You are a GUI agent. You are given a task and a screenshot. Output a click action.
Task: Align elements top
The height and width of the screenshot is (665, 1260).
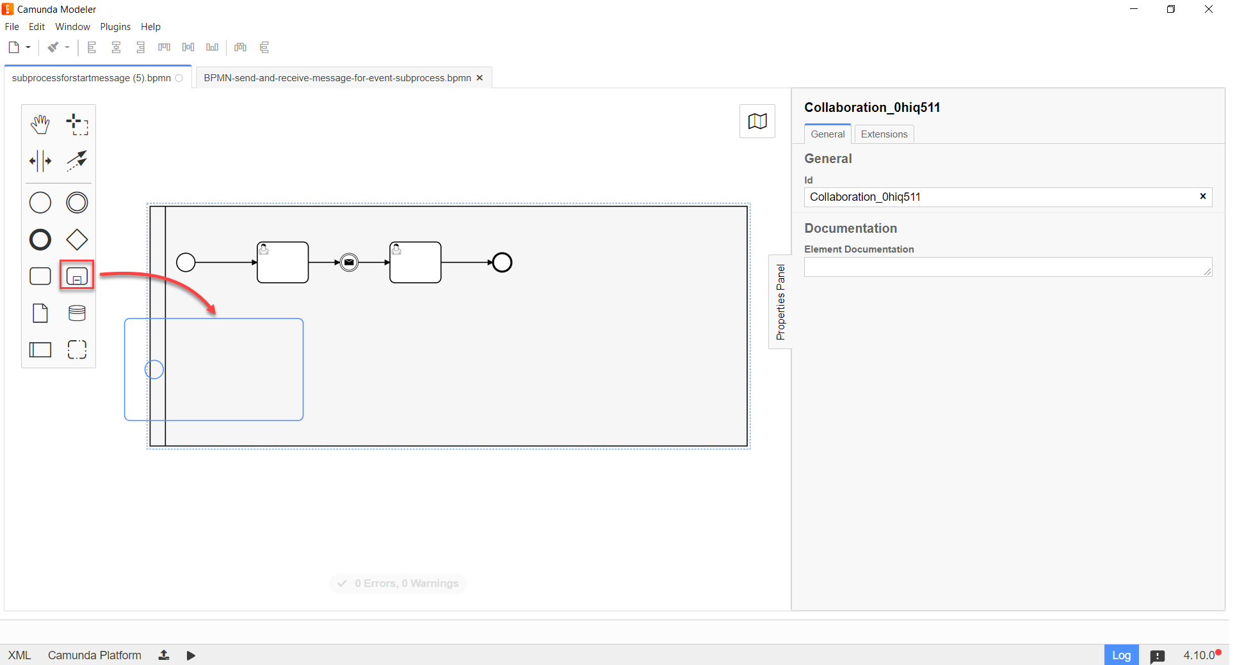pos(165,47)
